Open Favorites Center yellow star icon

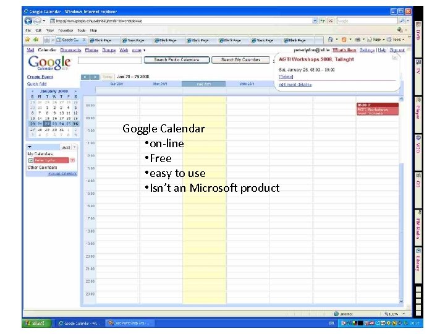click(28, 40)
